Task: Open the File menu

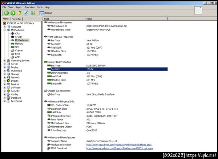Action: tap(4, 7)
